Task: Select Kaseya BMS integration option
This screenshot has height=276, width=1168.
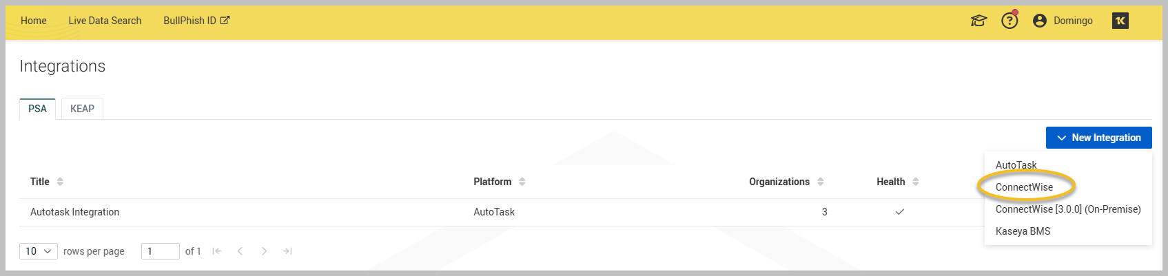Action: (x=1023, y=231)
